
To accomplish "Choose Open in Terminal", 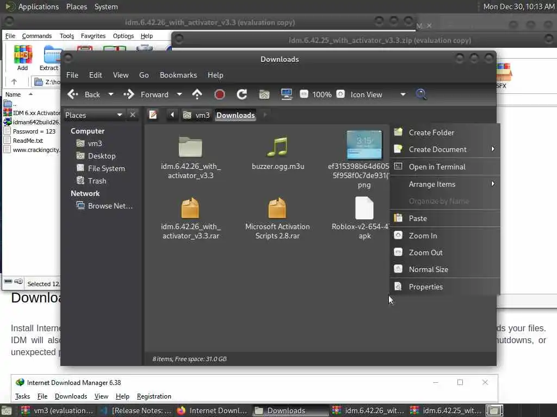I will [x=445, y=167].
